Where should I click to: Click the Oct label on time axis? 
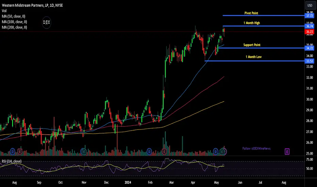61,183
